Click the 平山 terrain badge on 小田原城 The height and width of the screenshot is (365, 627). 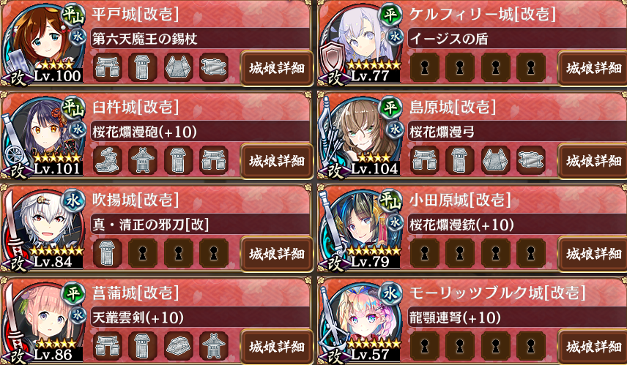pyautogui.click(x=390, y=200)
